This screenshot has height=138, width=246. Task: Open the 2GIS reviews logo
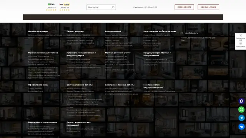51,4
